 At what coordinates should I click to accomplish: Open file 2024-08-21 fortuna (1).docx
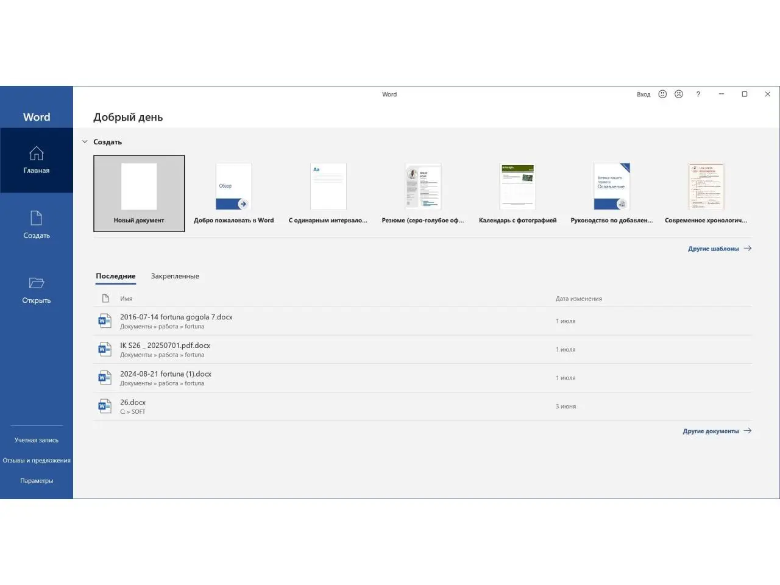423,378
